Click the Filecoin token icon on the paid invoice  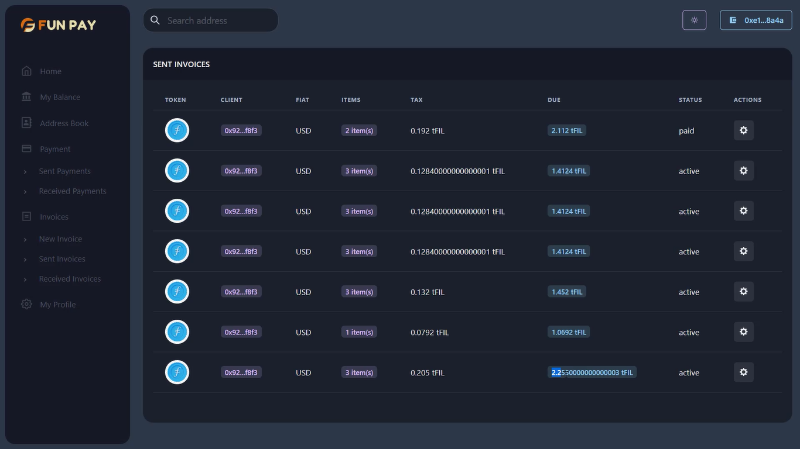point(177,130)
